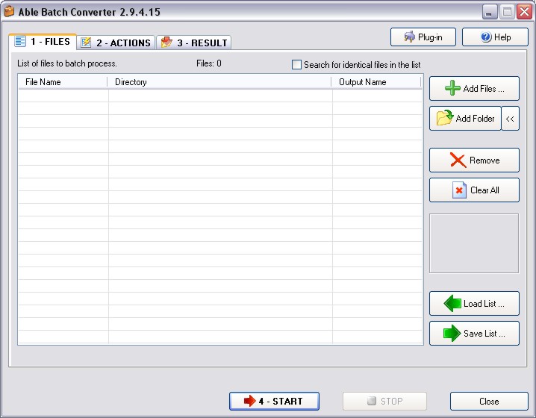Switch to the 3 - RESULT tab

tap(194, 43)
